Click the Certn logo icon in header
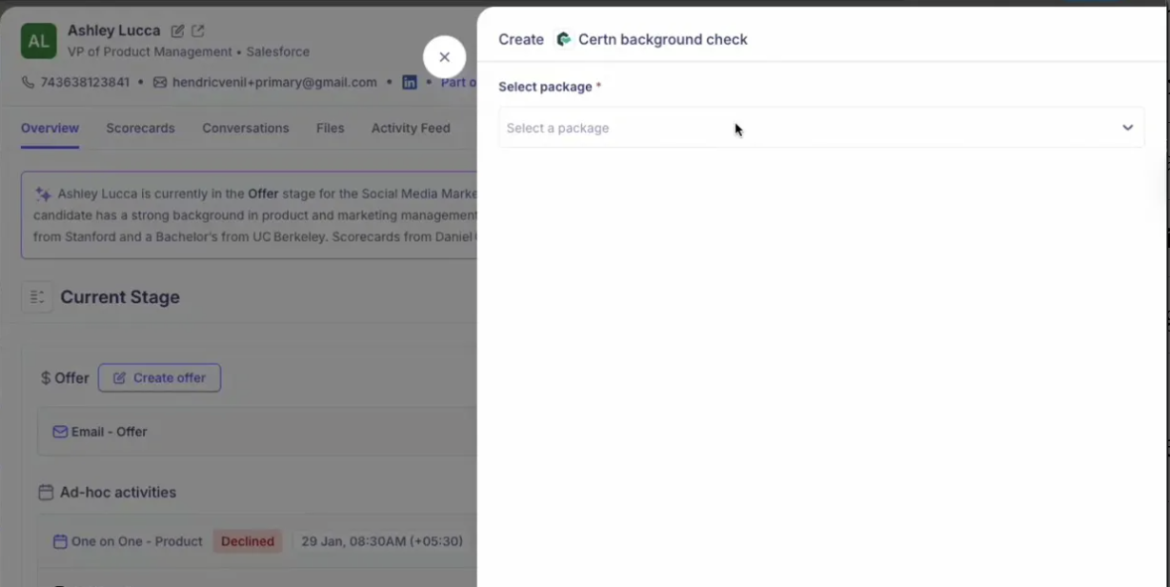 (564, 39)
